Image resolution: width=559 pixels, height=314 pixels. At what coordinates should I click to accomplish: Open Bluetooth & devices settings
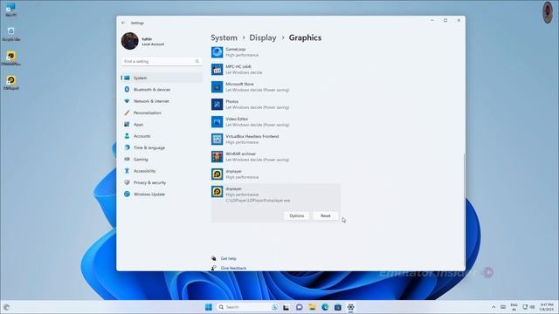pos(162,90)
